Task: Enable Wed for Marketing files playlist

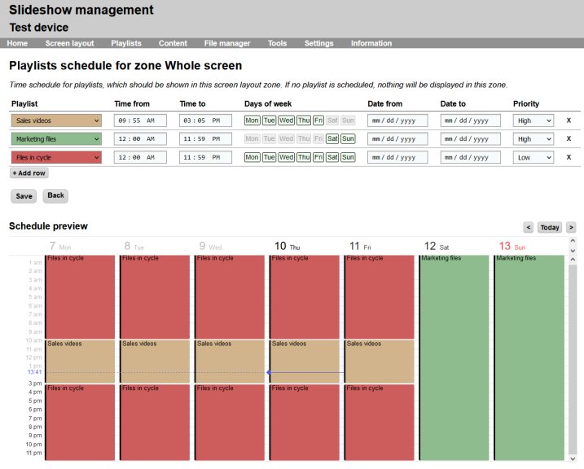Action: [x=286, y=139]
